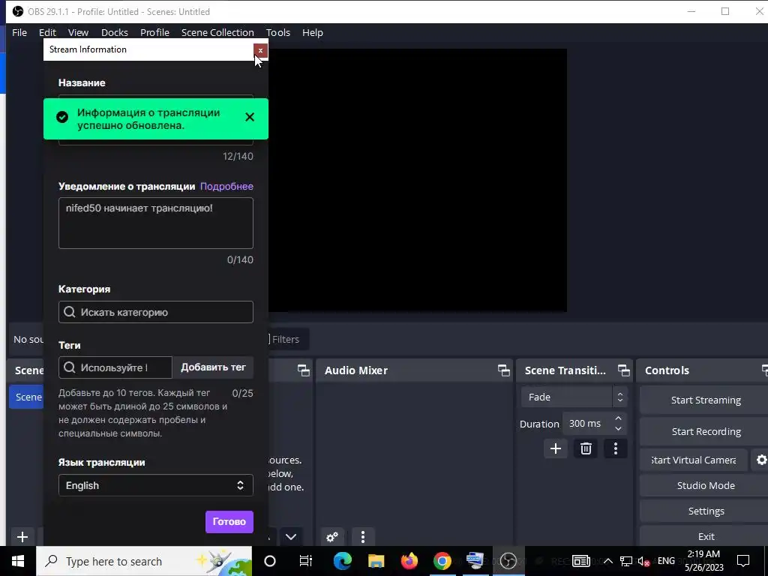Open the Docks menu

(x=115, y=32)
